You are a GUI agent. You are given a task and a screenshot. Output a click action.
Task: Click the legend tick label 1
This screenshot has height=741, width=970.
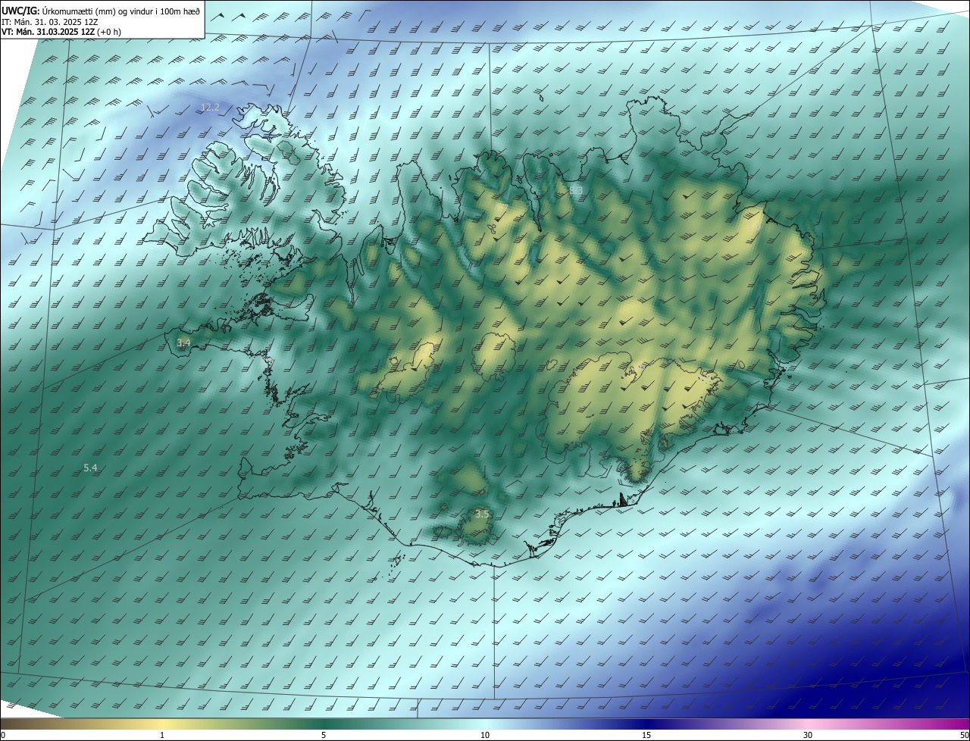point(162,735)
